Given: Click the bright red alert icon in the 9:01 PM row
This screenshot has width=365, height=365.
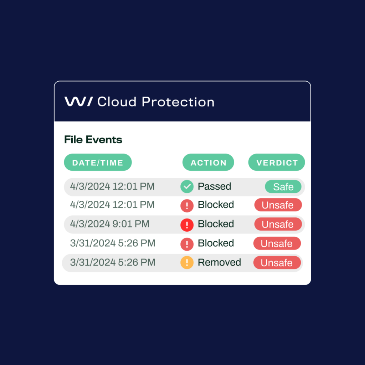Looking at the screenshot, I should [x=187, y=225].
